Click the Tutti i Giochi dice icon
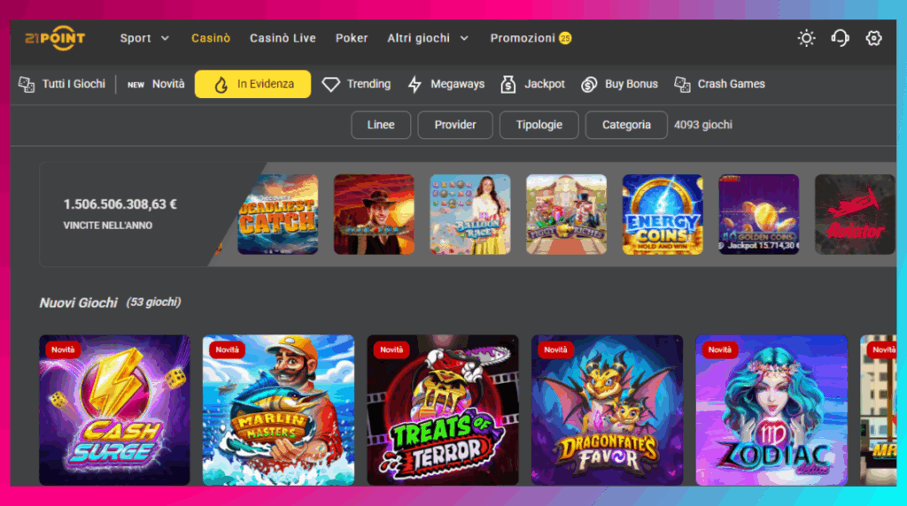 26,84
